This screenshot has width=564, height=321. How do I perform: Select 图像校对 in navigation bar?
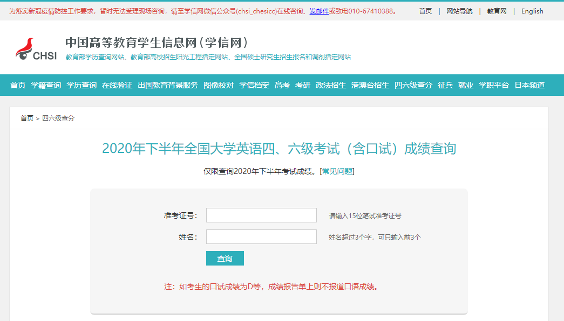(219, 85)
